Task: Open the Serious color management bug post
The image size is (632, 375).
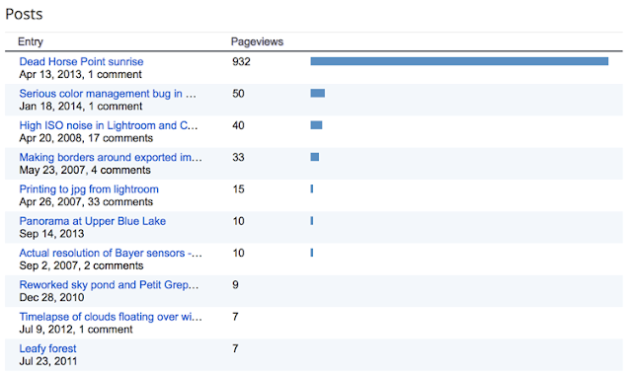Action: click(108, 94)
